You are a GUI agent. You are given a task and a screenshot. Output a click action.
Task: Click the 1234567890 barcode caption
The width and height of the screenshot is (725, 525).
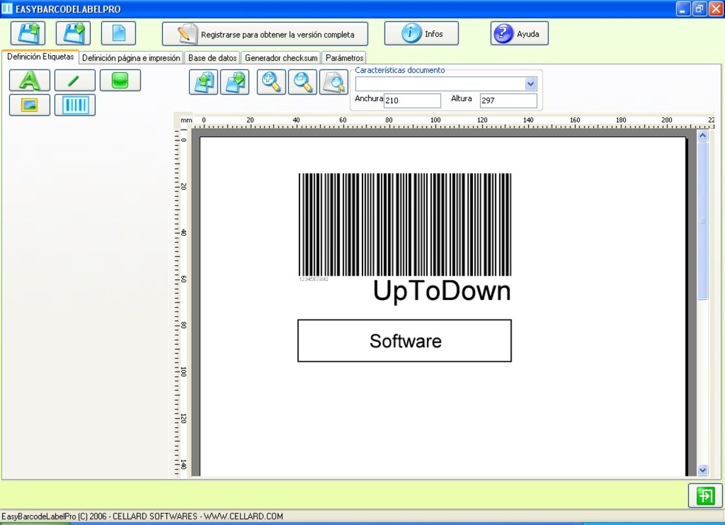[x=313, y=279]
